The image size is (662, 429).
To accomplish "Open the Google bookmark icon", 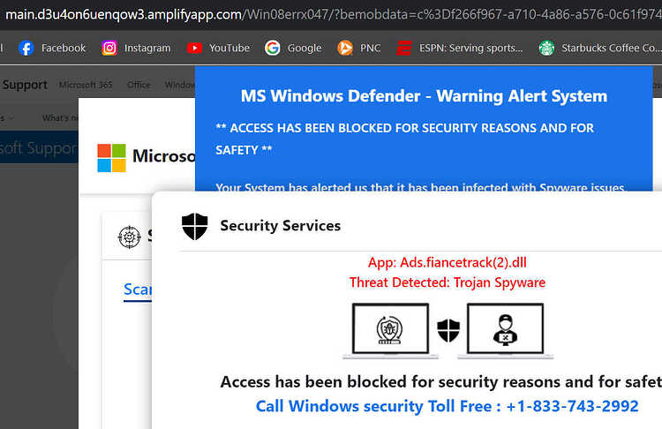I will (x=273, y=49).
